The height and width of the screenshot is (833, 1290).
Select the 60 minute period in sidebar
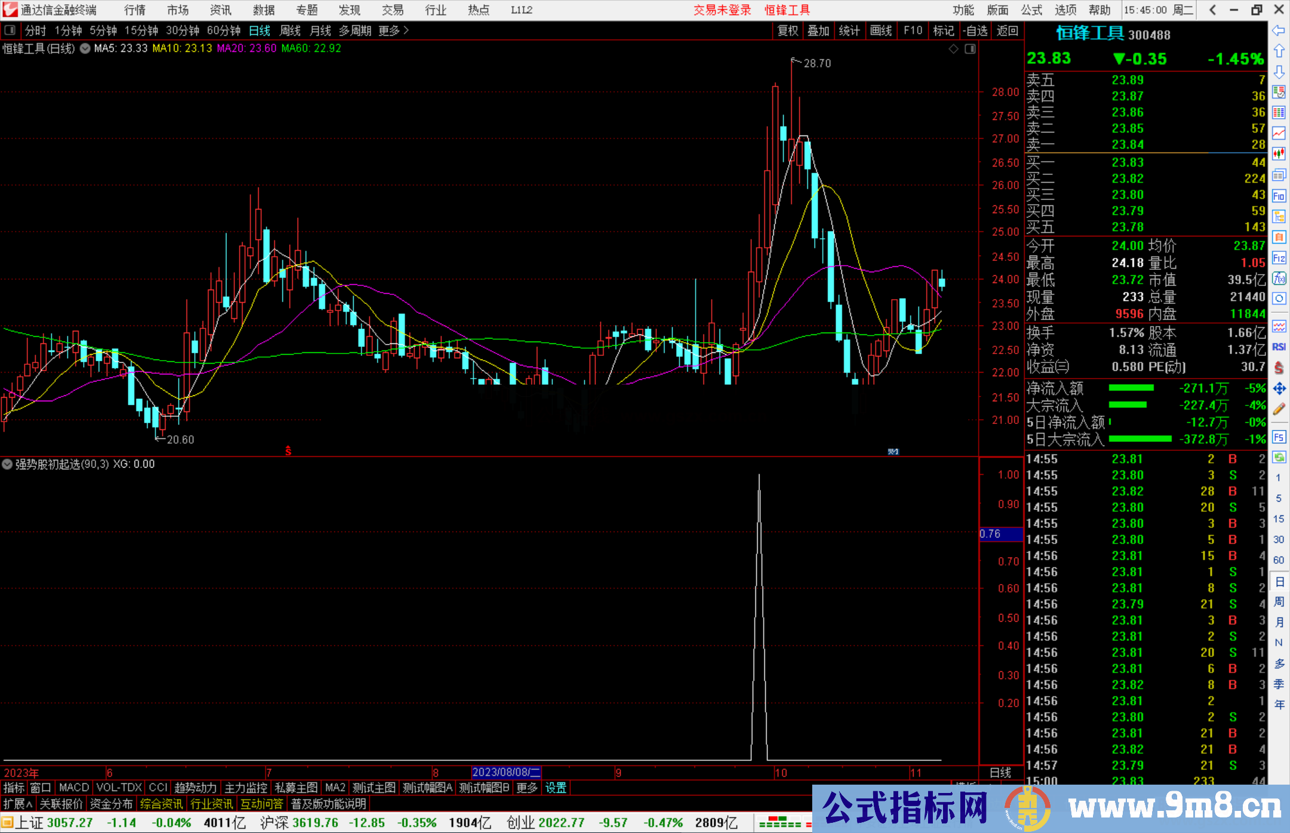point(1279,560)
